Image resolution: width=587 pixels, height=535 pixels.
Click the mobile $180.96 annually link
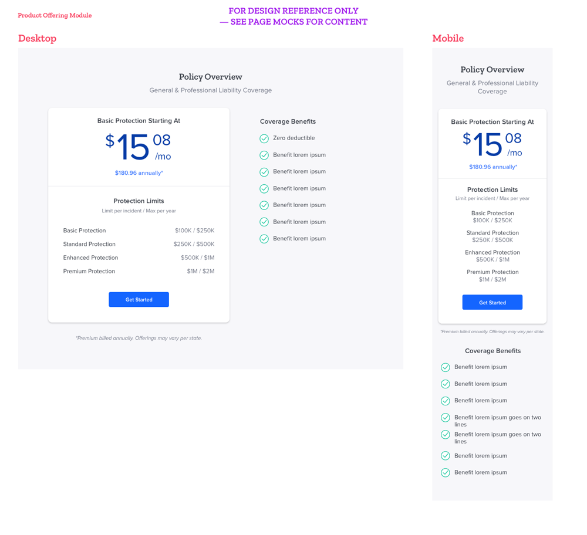[492, 167]
